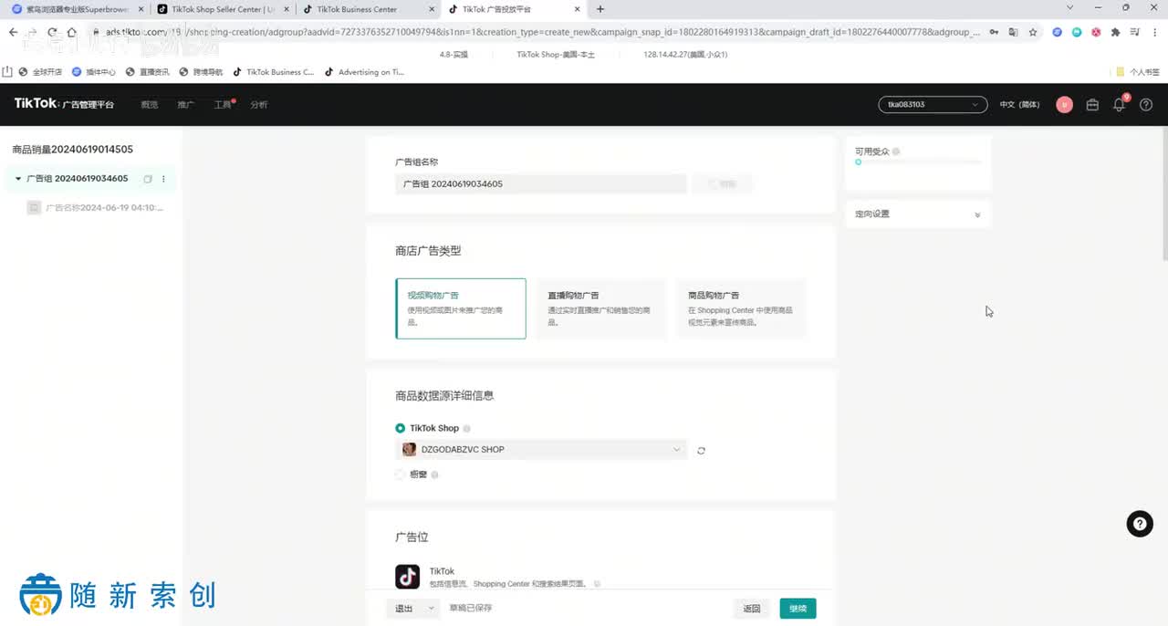Open the DZGODABZVC SHOP dropdown
1168x626 pixels.
[x=541, y=449]
